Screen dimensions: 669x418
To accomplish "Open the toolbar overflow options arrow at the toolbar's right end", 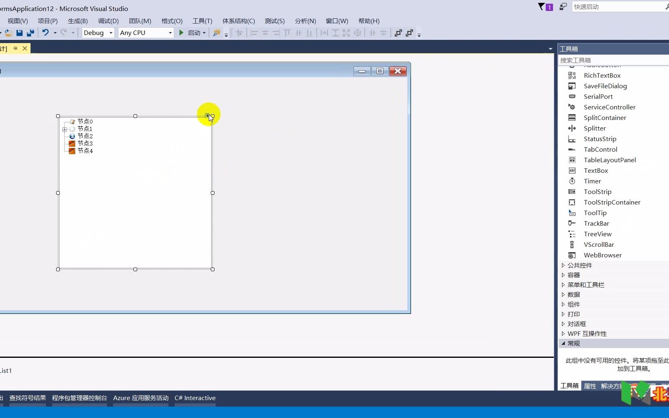I will [419, 35].
